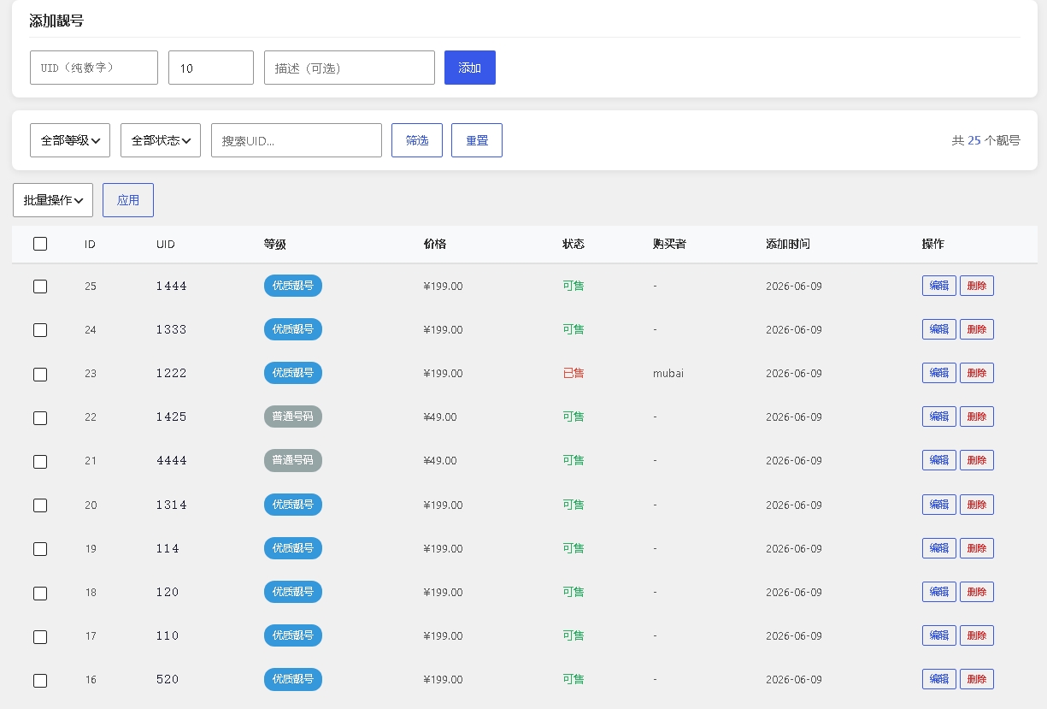Edit the row with UID 1333
This screenshot has height=709, width=1047.
point(939,329)
